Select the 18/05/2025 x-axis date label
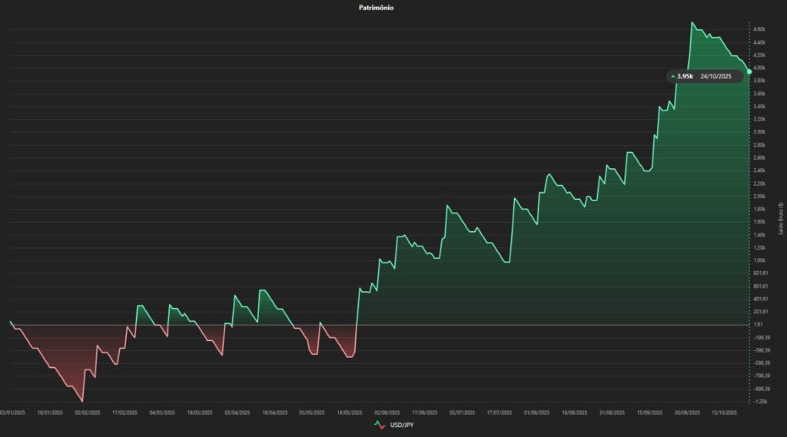The image size is (787, 437). pyautogui.click(x=349, y=412)
